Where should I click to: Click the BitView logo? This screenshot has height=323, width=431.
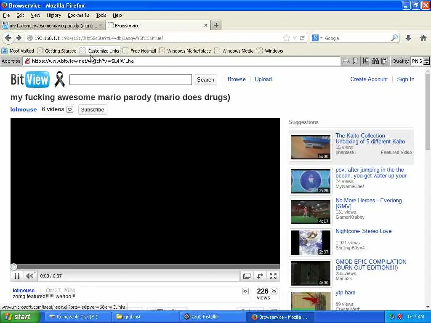click(x=30, y=79)
